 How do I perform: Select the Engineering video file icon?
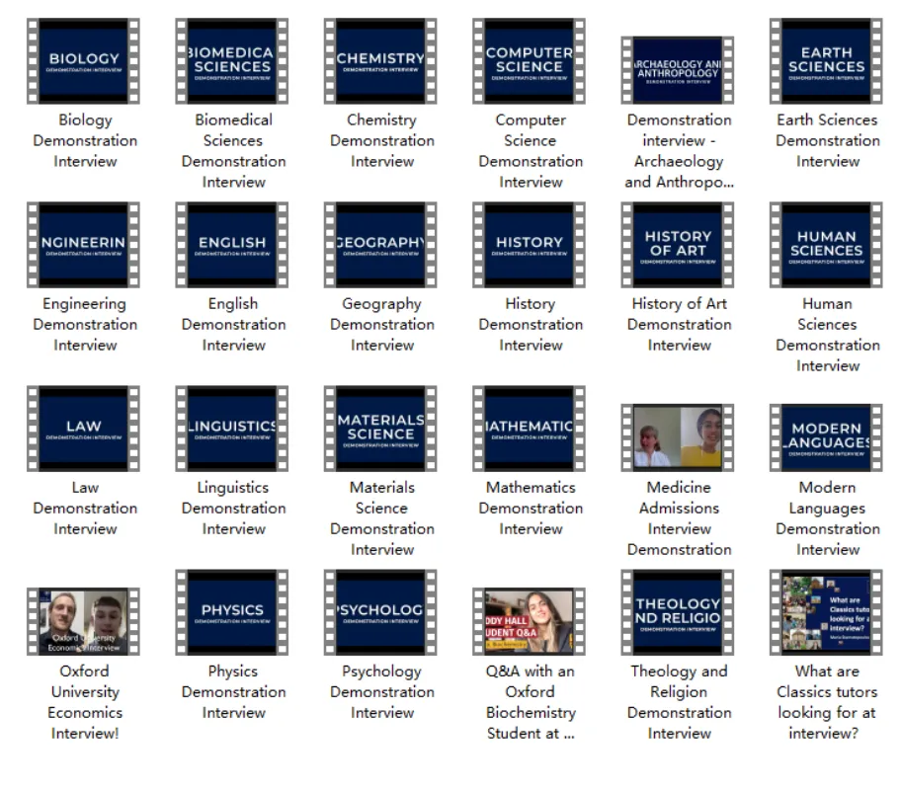(x=83, y=245)
